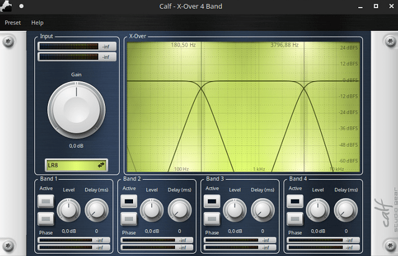Minimize the Calf X-Over window
Screen dimensions: 398x256
[x=360, y=7]
